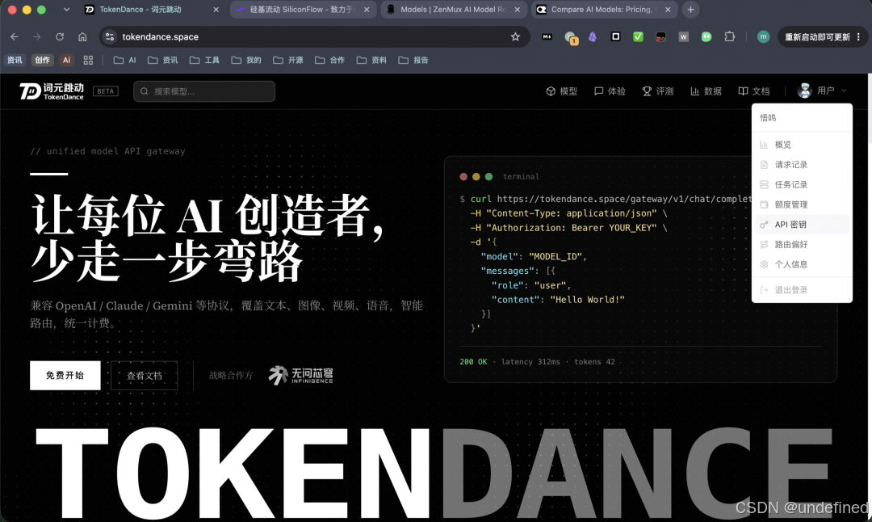Reload the page with the refresh icon
872x522 pixels.
pyautogui.click(x=60, y=36)
